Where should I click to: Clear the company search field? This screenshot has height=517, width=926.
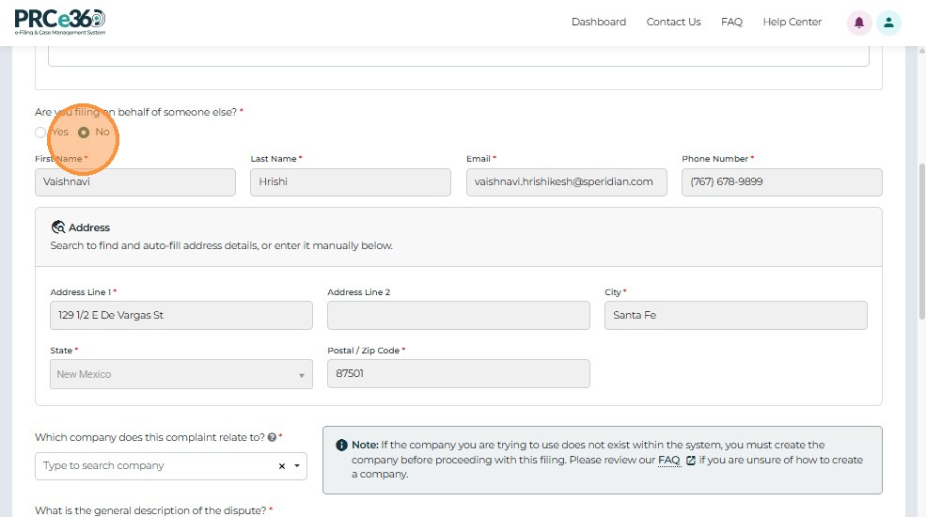coord(282,466)
